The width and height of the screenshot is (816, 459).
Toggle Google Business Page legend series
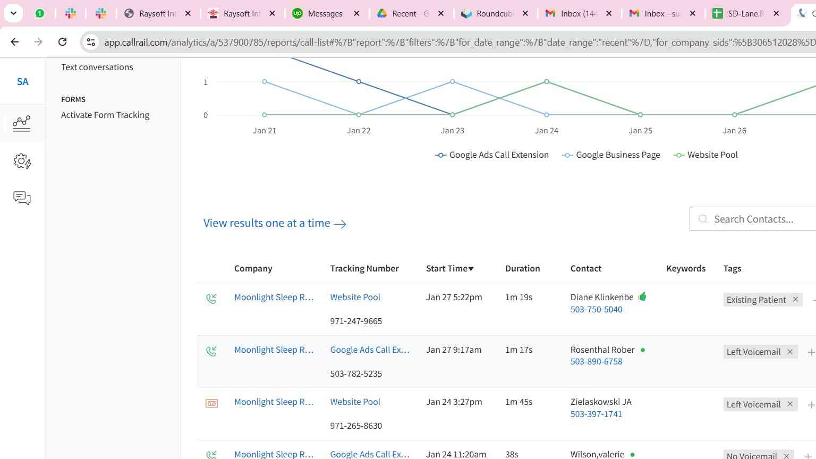tap(611, 155)
